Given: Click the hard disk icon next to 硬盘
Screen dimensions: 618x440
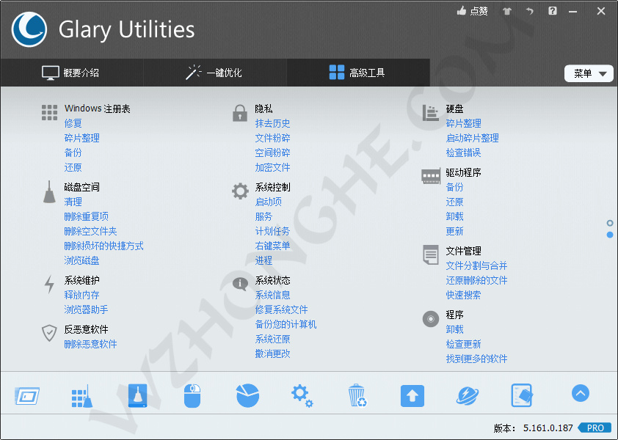Looking at the screenshot, I should tap(429, 112).
